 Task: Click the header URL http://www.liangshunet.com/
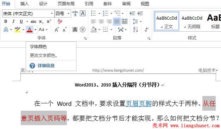[x=118, y=70]
